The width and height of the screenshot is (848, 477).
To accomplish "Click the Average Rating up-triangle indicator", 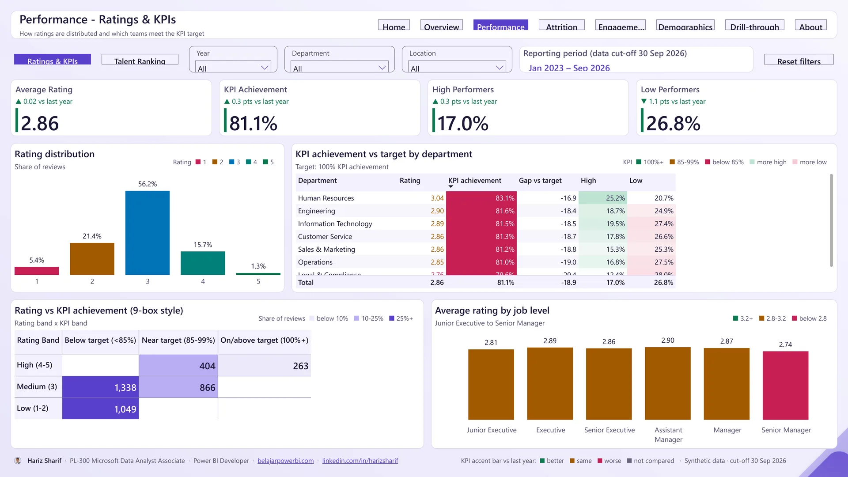I will point(19,102).
